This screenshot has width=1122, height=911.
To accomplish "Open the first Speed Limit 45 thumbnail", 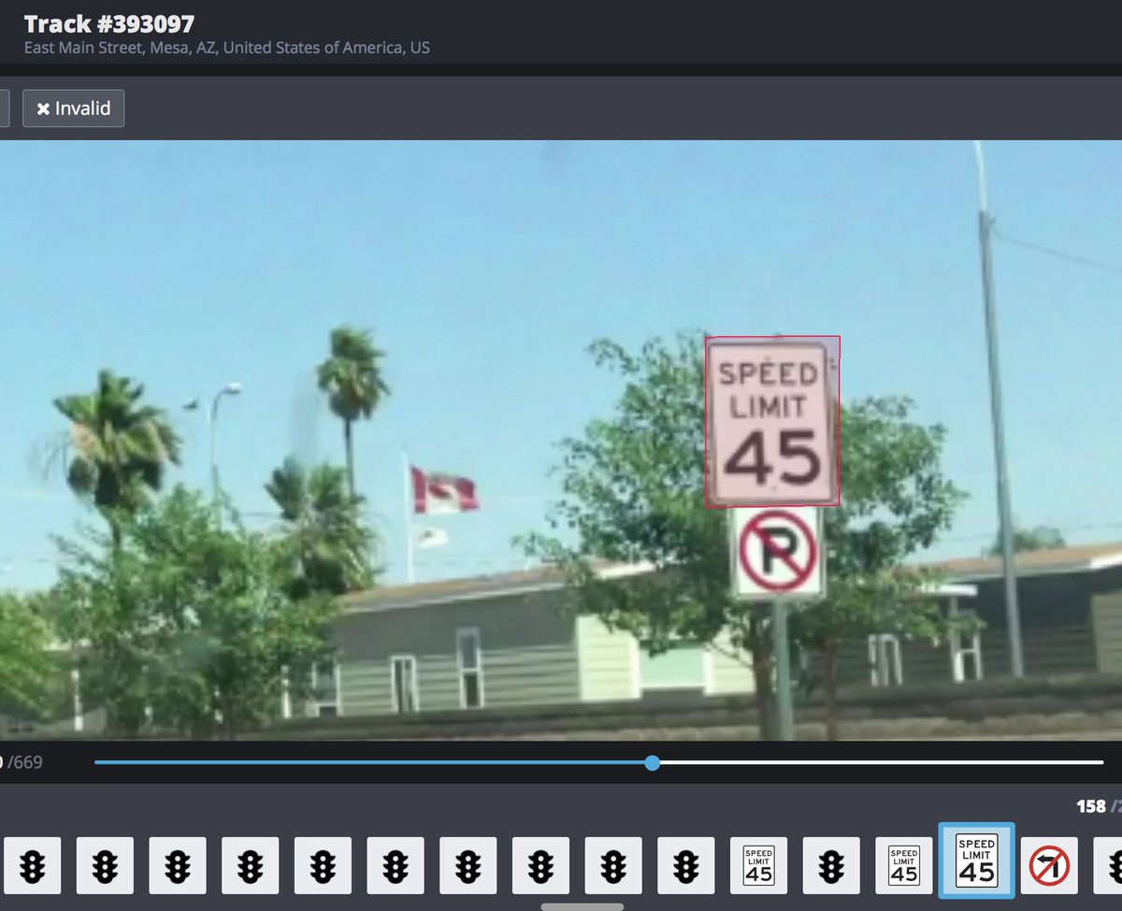I will [x=758, y=865].
